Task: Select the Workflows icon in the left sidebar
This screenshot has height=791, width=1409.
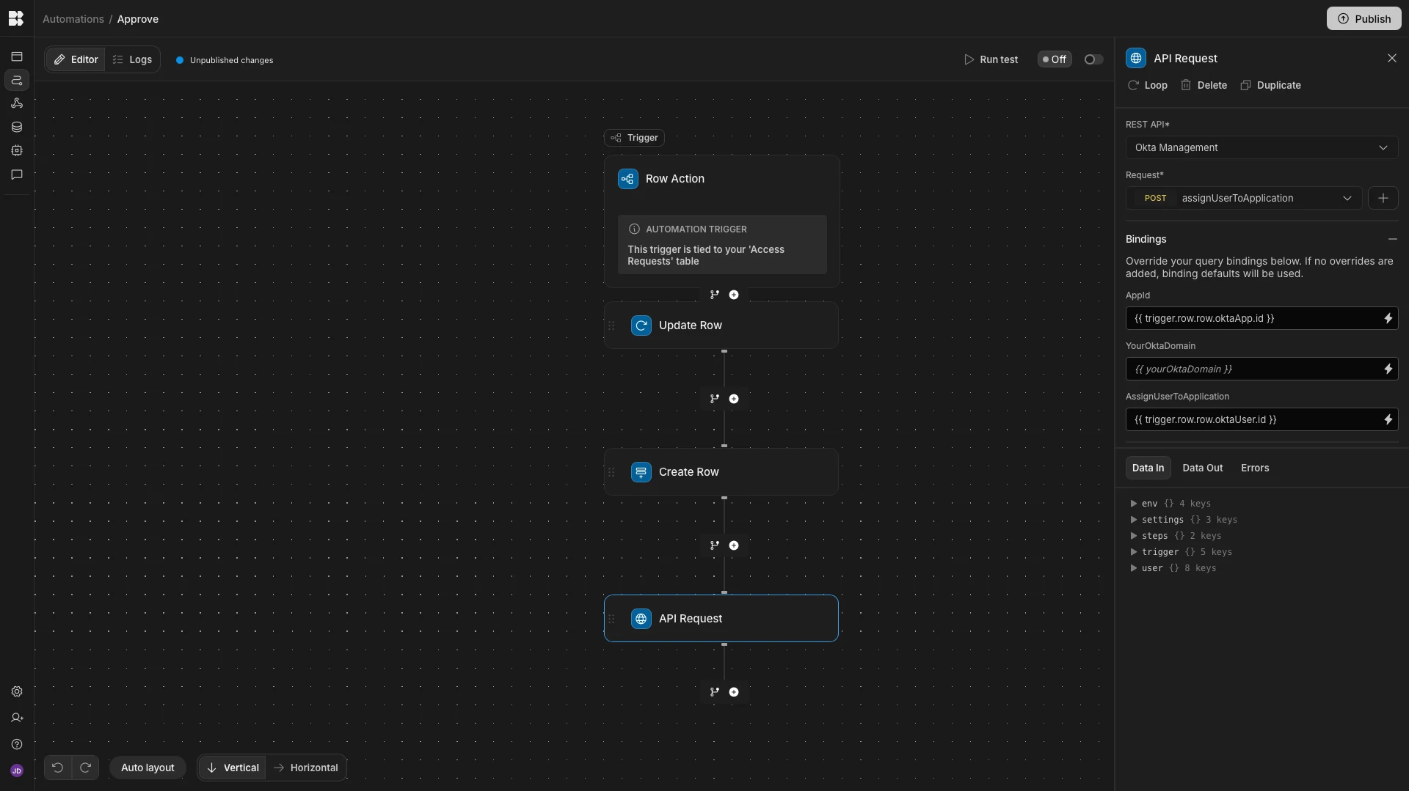Action: (16, 81)
